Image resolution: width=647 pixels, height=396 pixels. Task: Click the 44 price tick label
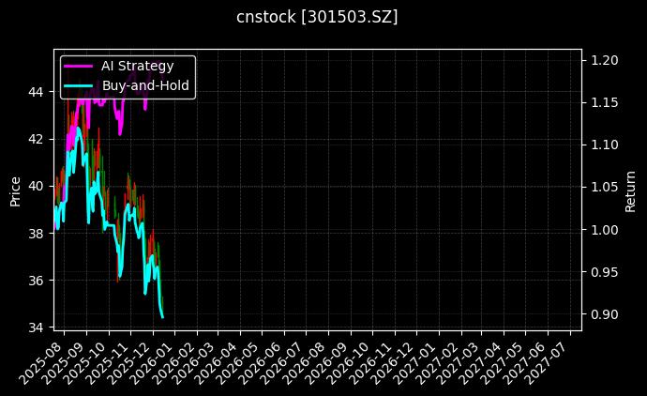pos(36,92)
